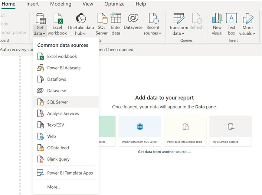Click the Import data from SQL Server label
Screen dimensions: 262x195
tap(140, 142)
